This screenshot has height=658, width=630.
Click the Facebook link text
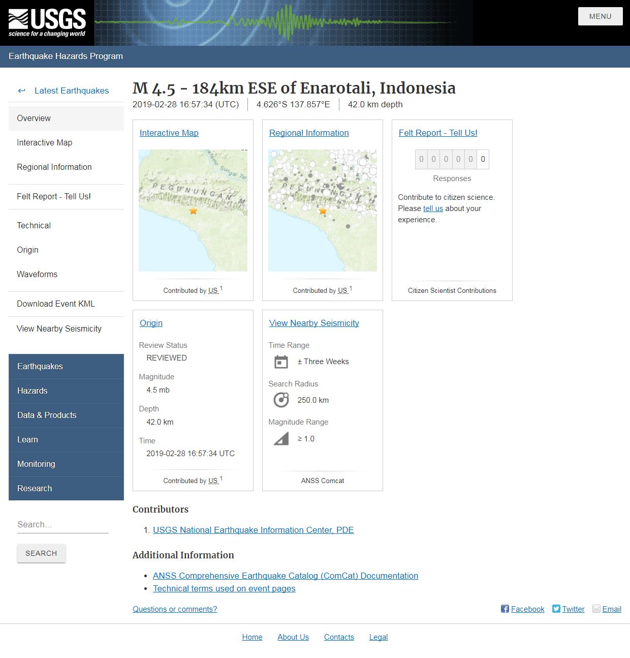[527, 609]
